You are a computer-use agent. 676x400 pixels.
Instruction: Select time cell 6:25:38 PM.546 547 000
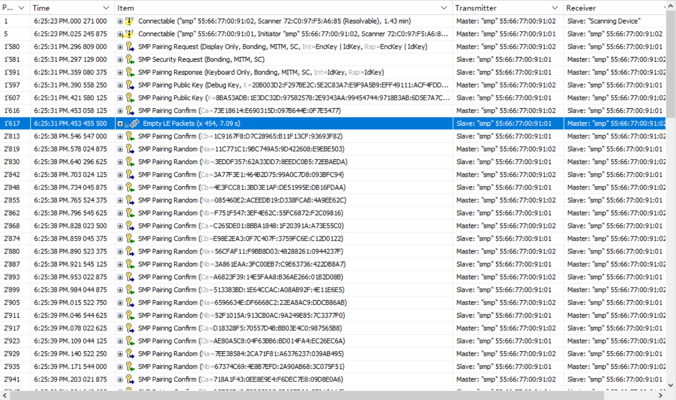(x=72, y=136)
